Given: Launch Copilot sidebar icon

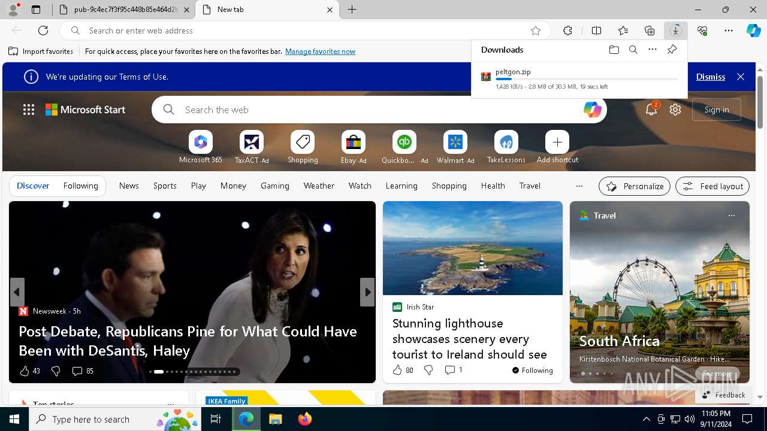Looking at the screenshot, I should [753, 31].
